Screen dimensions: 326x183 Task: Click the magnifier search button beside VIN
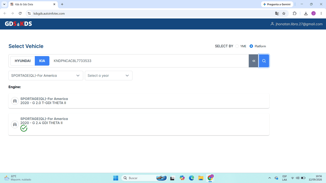264,61
